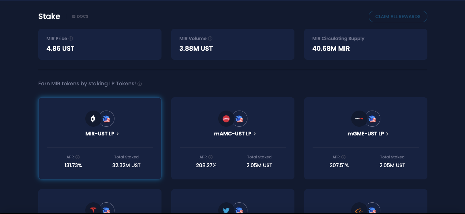This screenshot has width=465, height=214.
Task: Click info icon beside staking LP Tokens text
Action: [x=139, y=84]
